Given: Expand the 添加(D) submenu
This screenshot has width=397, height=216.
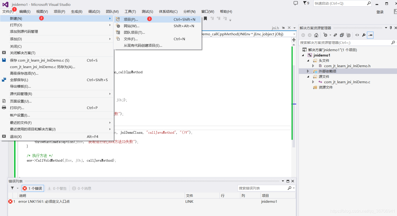Looking at the screenshot, I should [57, 39].
